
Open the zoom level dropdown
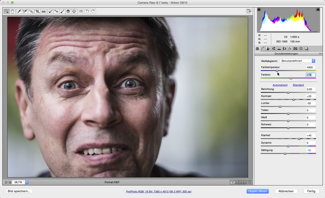[x=27, y=182]
